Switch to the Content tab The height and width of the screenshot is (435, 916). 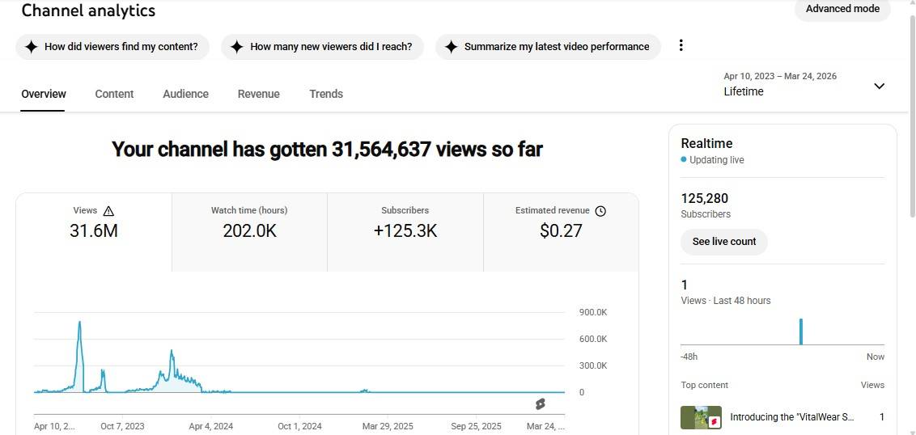114,94
